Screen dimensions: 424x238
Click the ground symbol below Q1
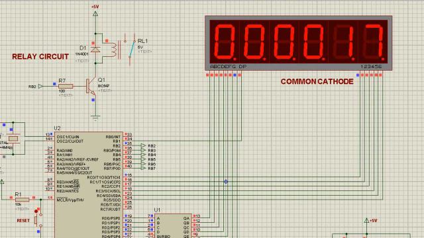(95, 118)
